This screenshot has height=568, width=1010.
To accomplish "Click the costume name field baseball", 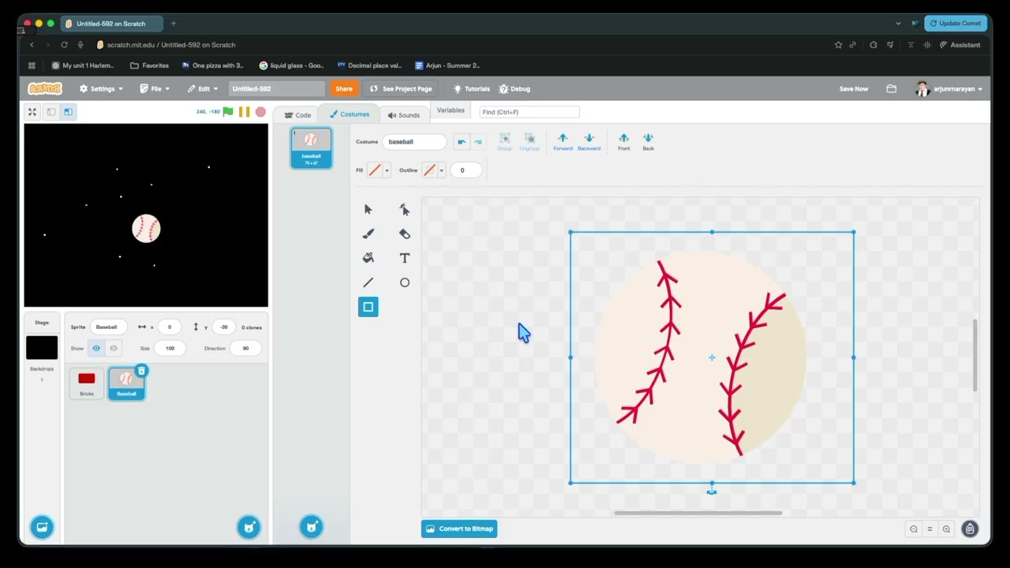I will 415,142.
